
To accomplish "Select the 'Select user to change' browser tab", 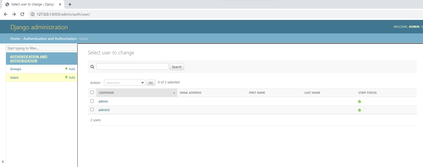I will (33, 4).
